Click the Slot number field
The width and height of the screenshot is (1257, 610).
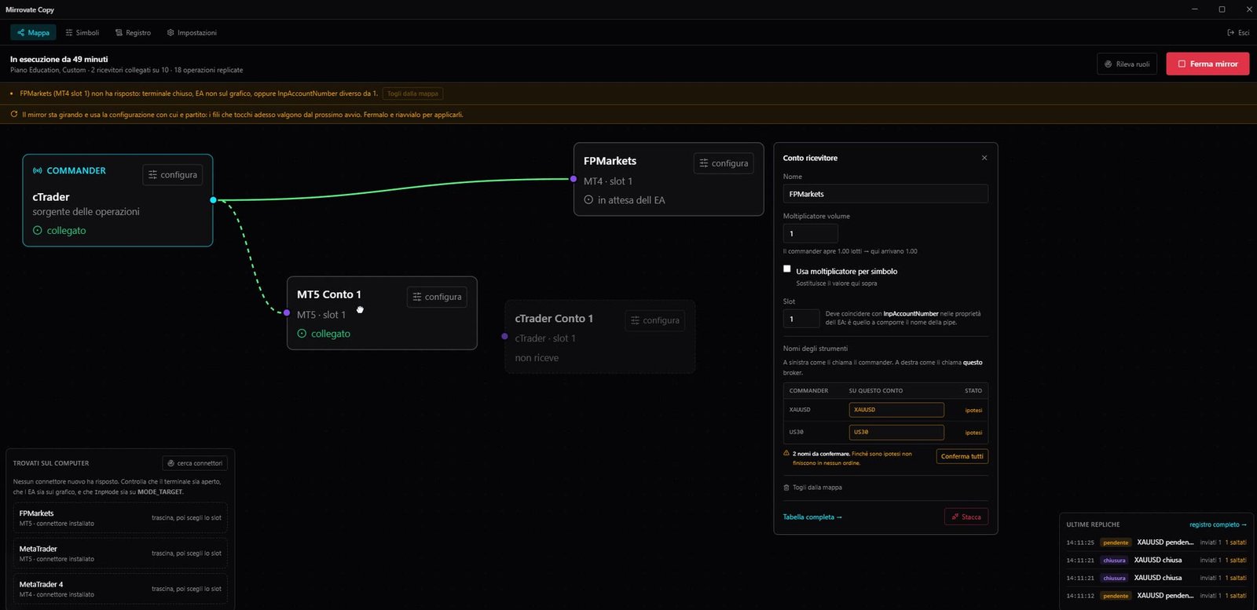pos(801,319)
